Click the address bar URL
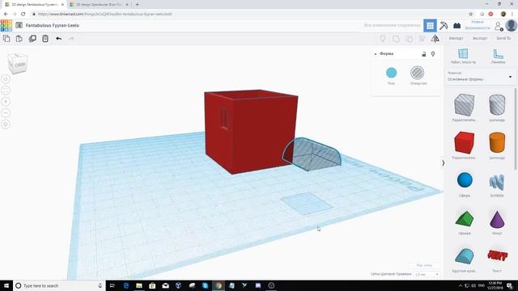518x291 pixels. [x=104, y=15]
